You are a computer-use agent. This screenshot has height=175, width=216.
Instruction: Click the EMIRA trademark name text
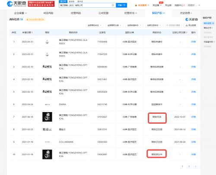(62, 104)
